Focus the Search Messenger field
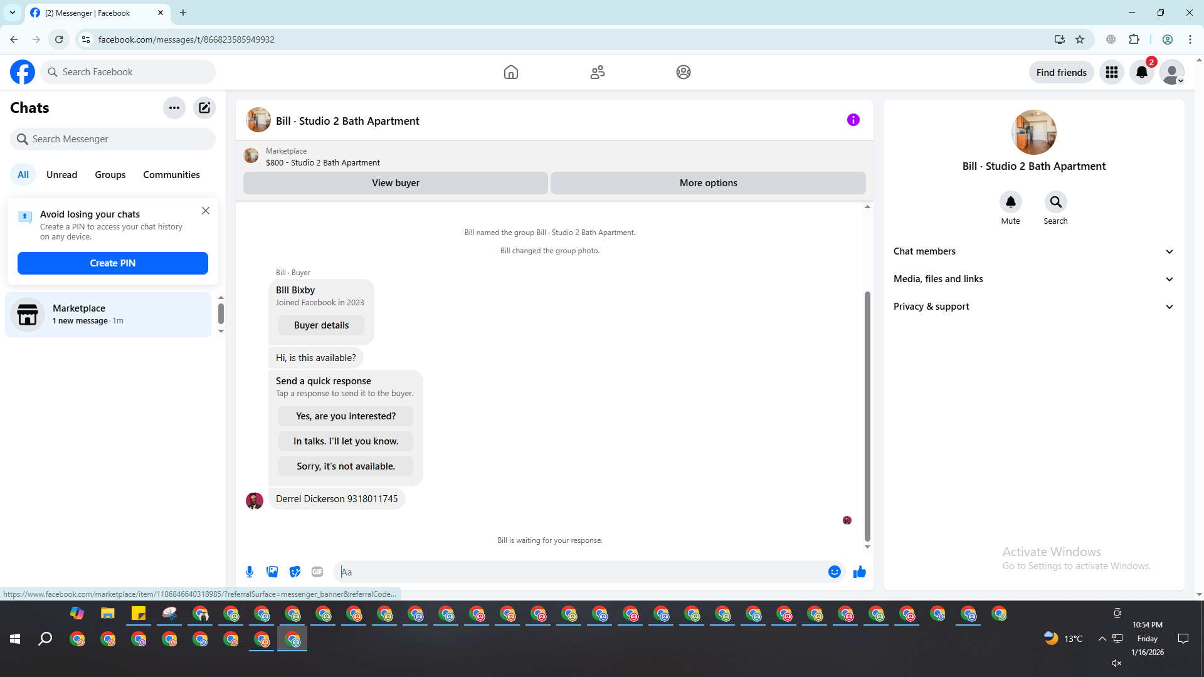Screen dimensions: 1204x677 tap(113, 139)
